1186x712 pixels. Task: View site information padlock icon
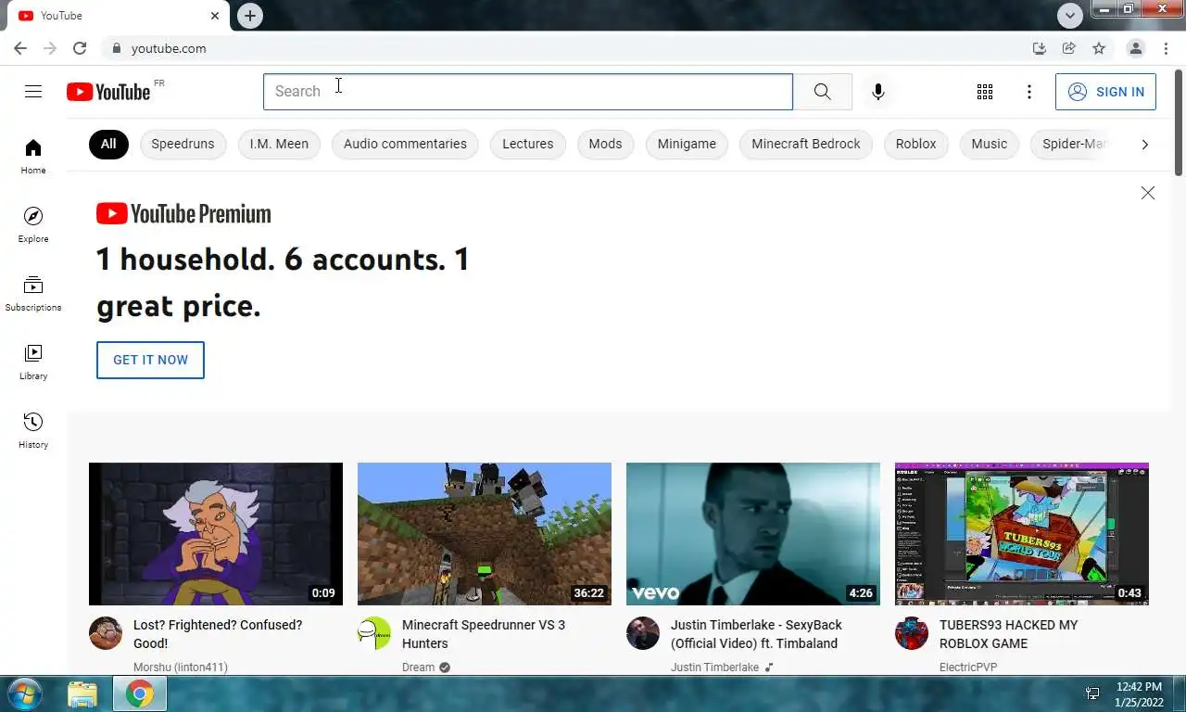pyautogui.click(x=116, y=48)
